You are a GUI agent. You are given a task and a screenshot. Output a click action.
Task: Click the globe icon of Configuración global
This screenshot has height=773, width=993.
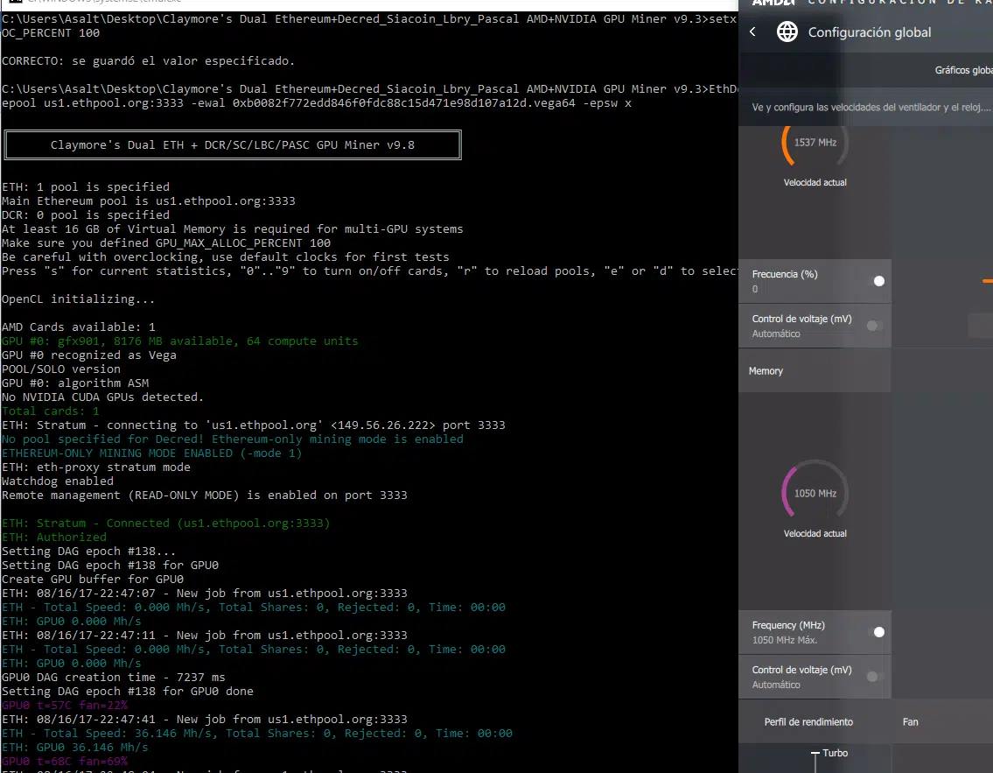(787, 32)
